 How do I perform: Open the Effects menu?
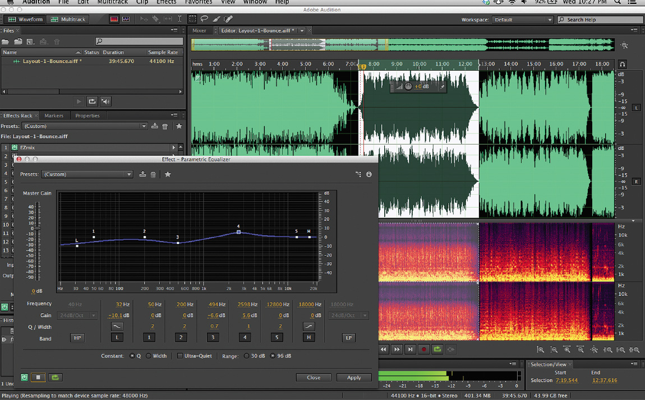point(166,2)
